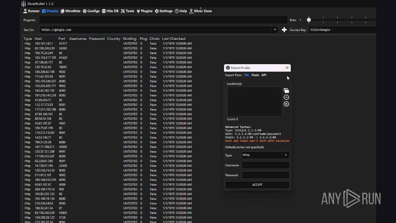Image resolution: width=396 pixels, height=223 pixels.
Task: Click port 23500 cell
Action: click(63, 166)
